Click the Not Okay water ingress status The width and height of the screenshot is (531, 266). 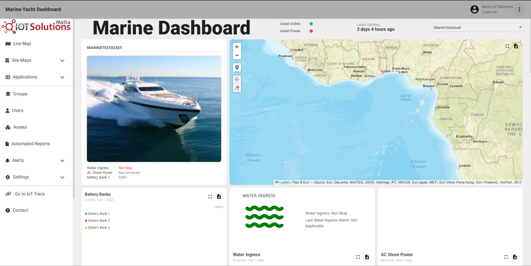(126, 168)
